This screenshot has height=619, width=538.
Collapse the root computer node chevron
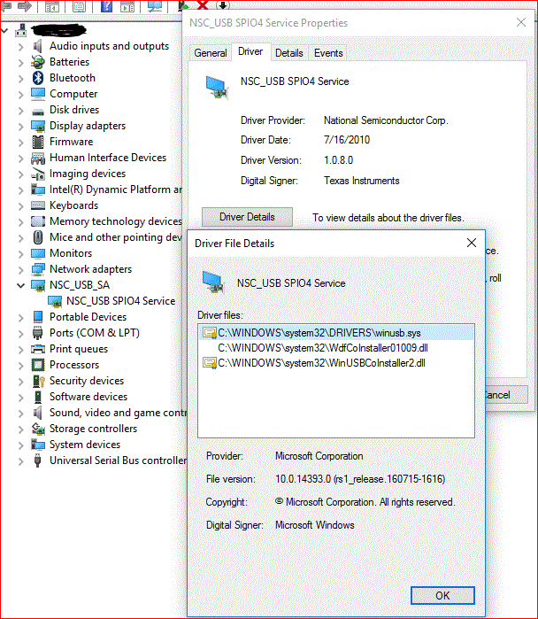click(x=4, y=30)
